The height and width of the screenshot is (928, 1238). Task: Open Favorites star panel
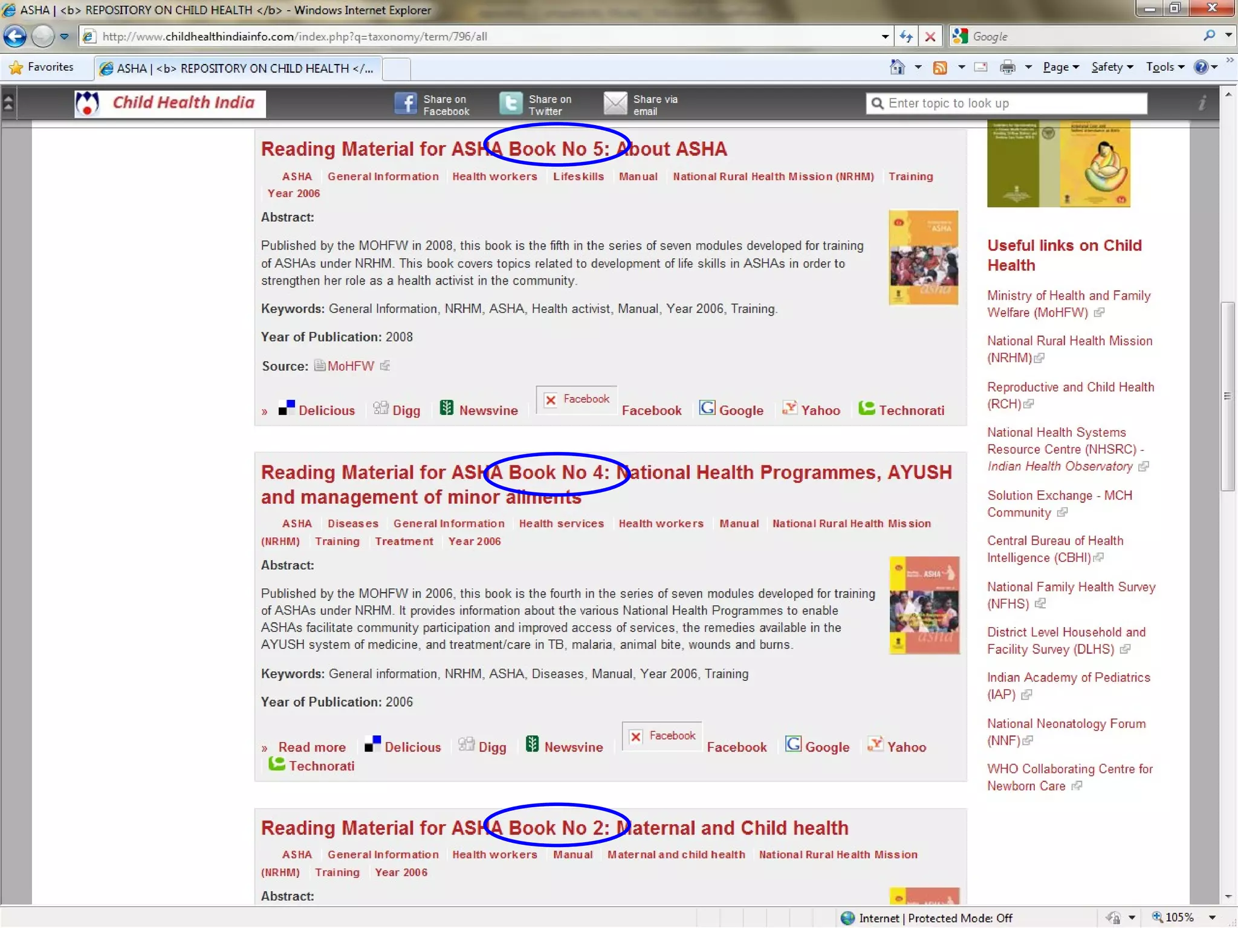tap(42, 67)
